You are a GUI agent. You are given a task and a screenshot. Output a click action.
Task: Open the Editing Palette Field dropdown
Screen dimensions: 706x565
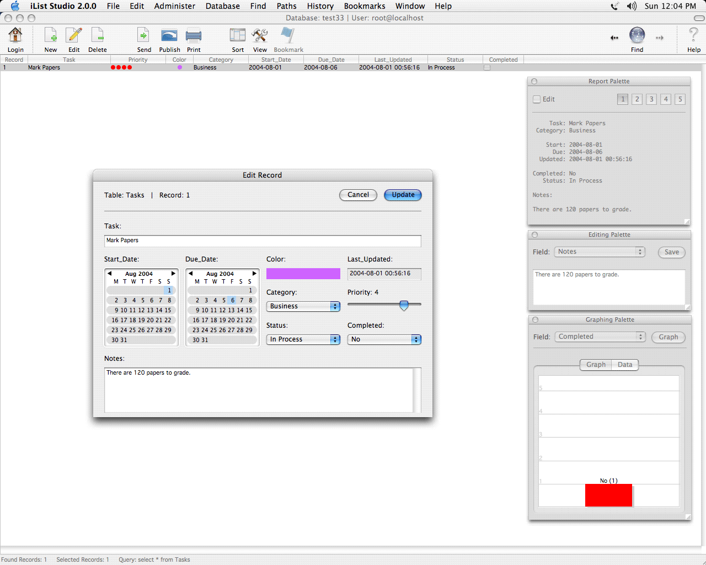pyautogui.click(x=600, y=252)
